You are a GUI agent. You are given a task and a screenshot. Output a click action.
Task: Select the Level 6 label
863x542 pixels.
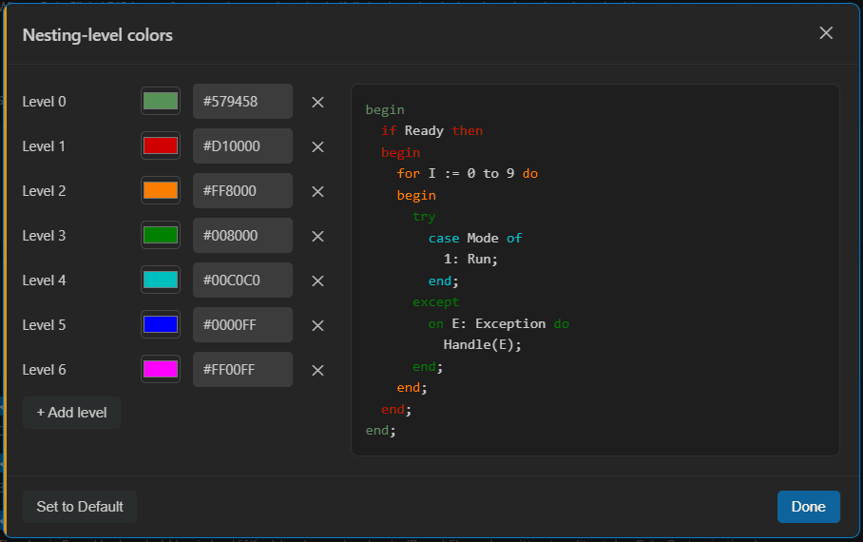44,370
